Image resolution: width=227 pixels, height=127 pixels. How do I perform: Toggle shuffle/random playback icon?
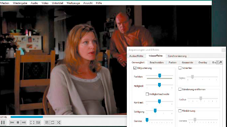tap(59, 123)
